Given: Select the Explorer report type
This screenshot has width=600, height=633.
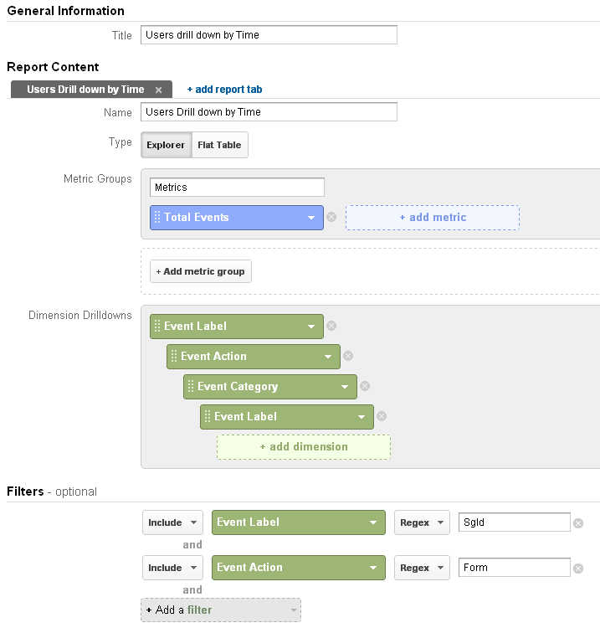Looking at the screenshot, I should tap(166, 145).
